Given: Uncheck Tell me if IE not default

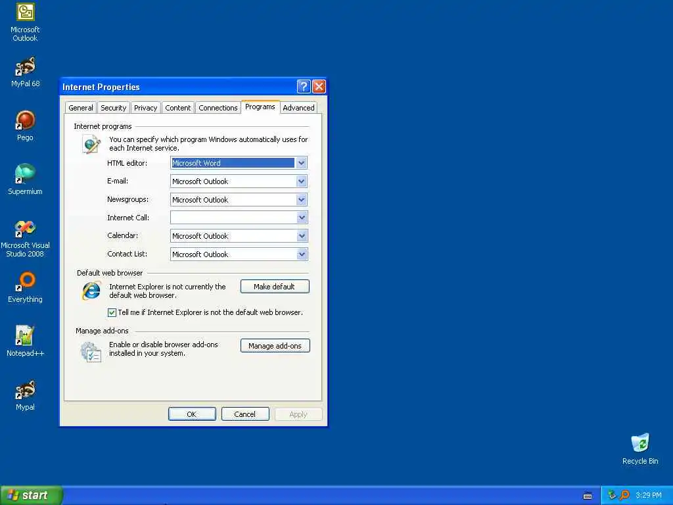Looking at the screenshot, I should pyautogui.click(x=112, y=312).
